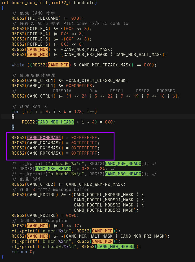Click the for loop keyword

coord(15,112)
